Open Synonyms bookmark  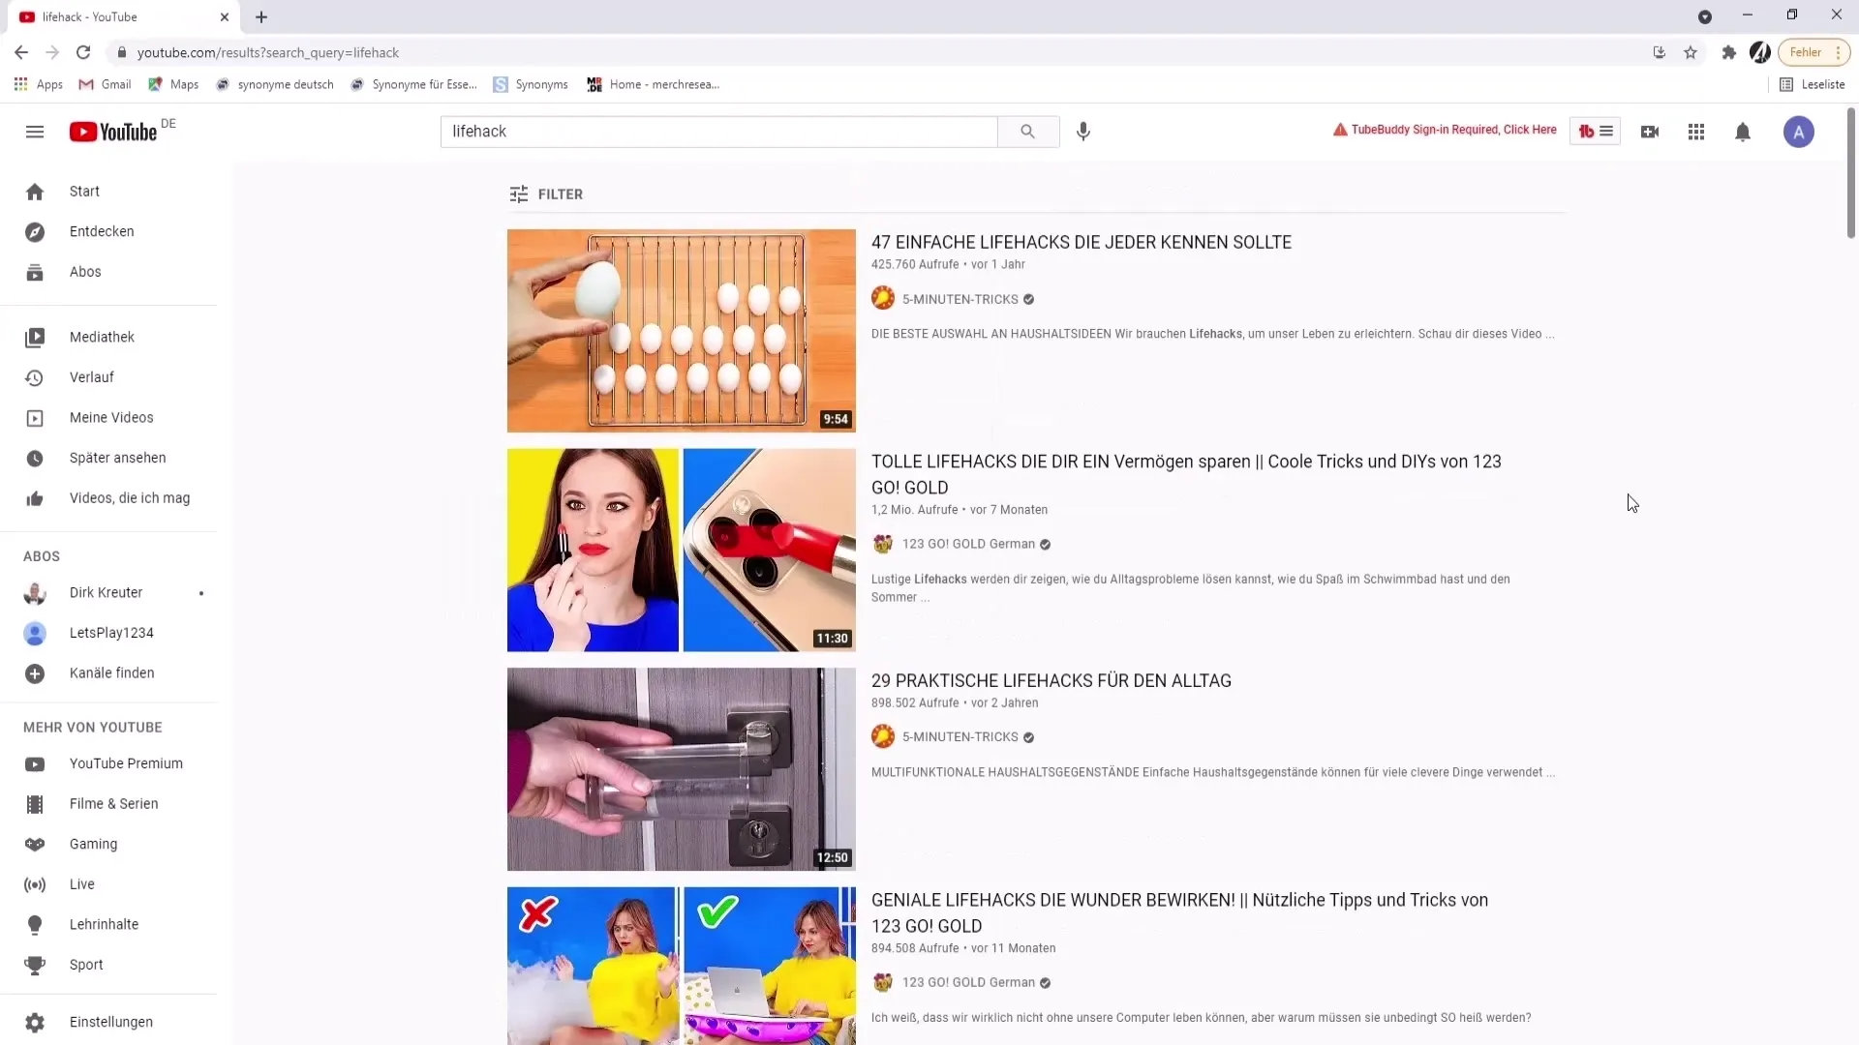point(531,85)
